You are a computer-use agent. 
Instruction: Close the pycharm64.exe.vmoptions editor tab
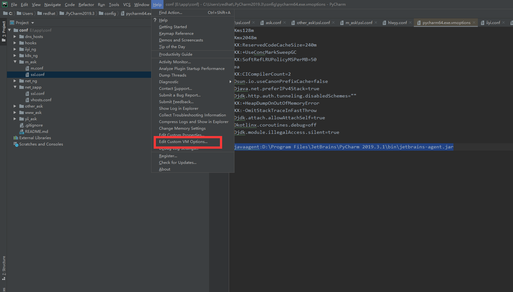pyautogui.click(x=474, y=22)
